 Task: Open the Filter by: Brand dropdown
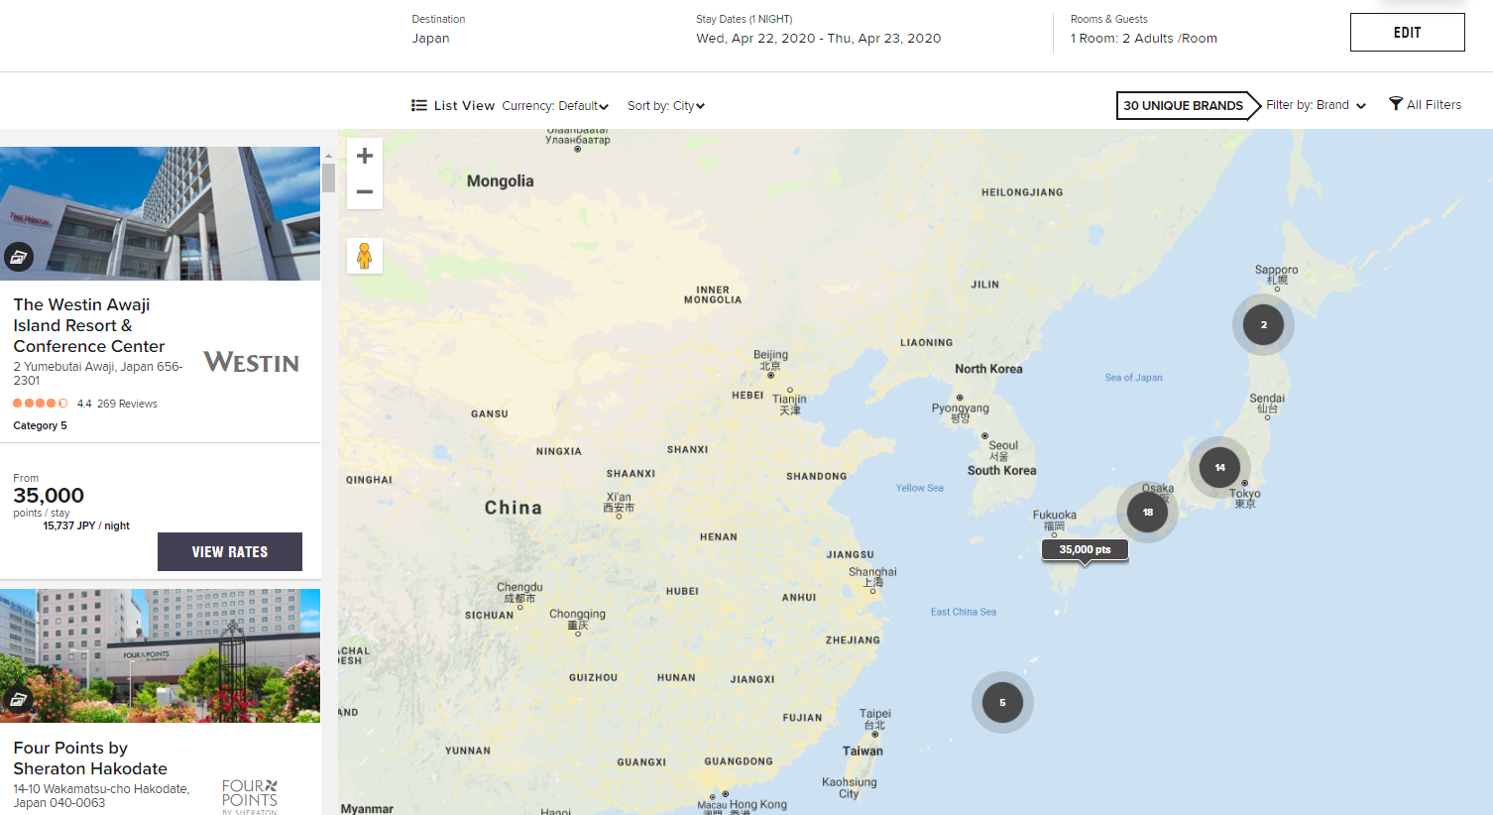pyautogui.click(x=1316, y=105)
